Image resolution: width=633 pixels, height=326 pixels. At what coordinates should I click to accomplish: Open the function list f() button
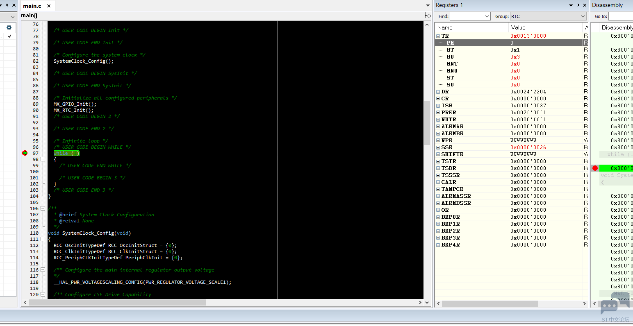pyautogui.click(x=428, y=15)
